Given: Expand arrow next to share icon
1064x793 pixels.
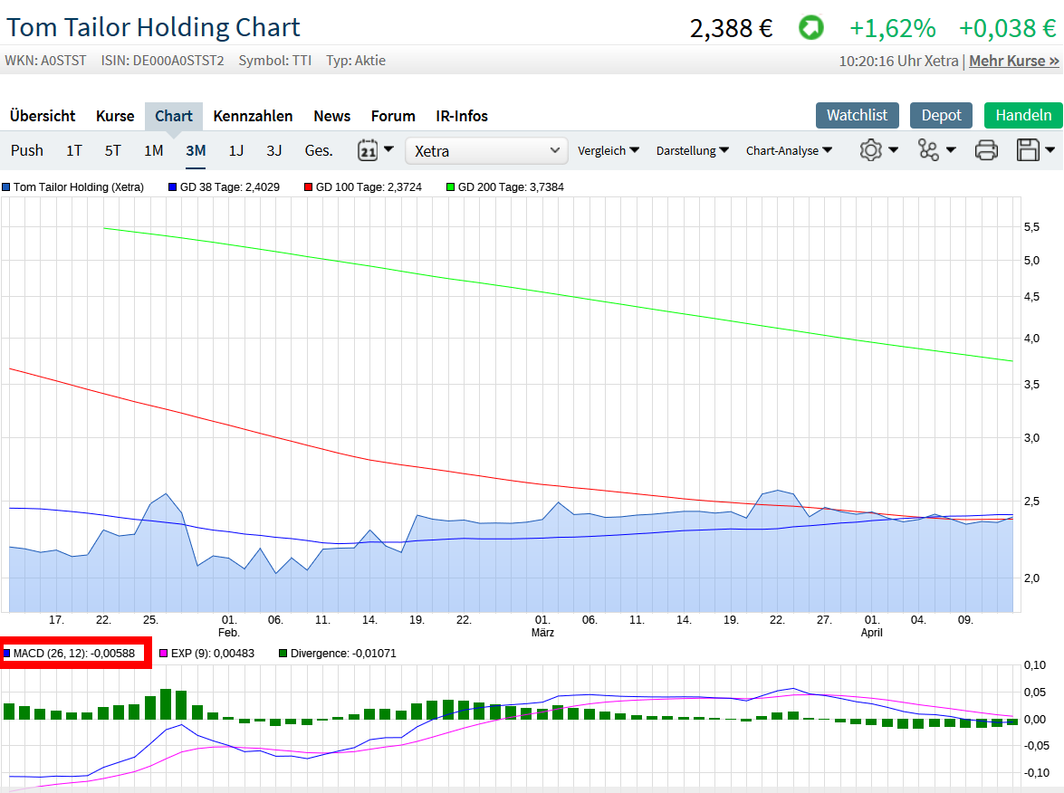Looking at the screenshot, I should tap(951, 150).
